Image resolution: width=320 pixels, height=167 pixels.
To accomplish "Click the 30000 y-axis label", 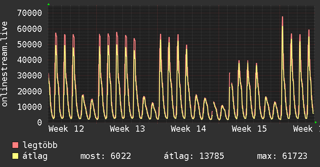I will click(x=30, y=75).
